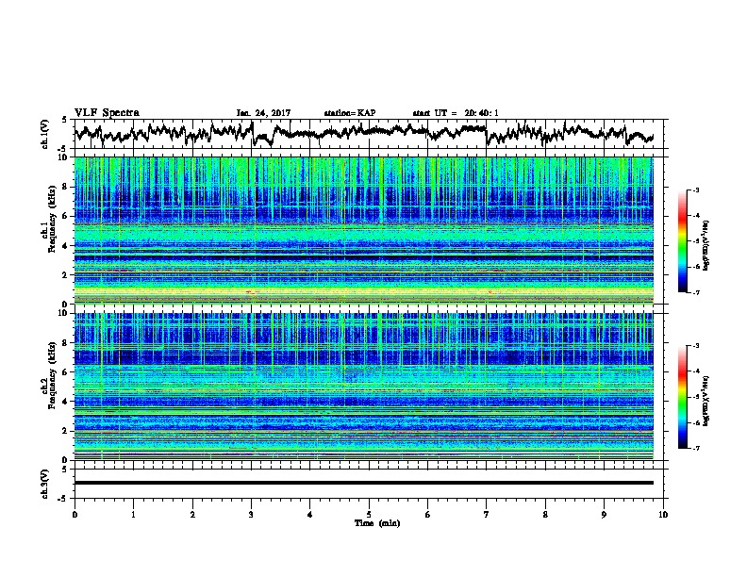The width and height of the screenshot is (747, 577).
Task: Click the "6" kHz tick of ch.2 spectrogram
Action: (x=66, y=372)
